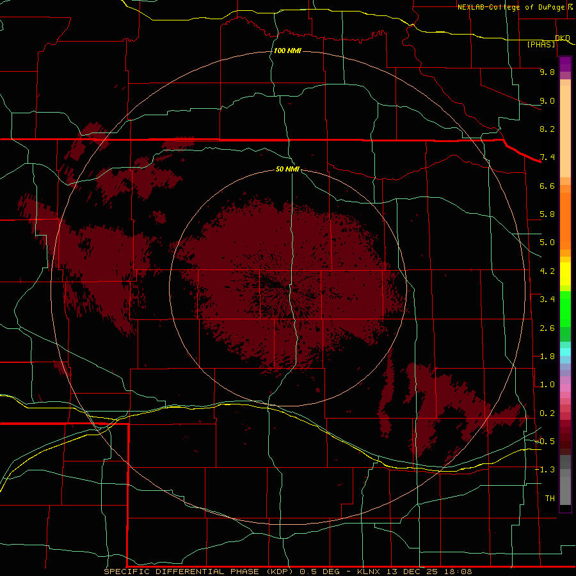Pick the purple swatch atop the color bar

[565, 64]
